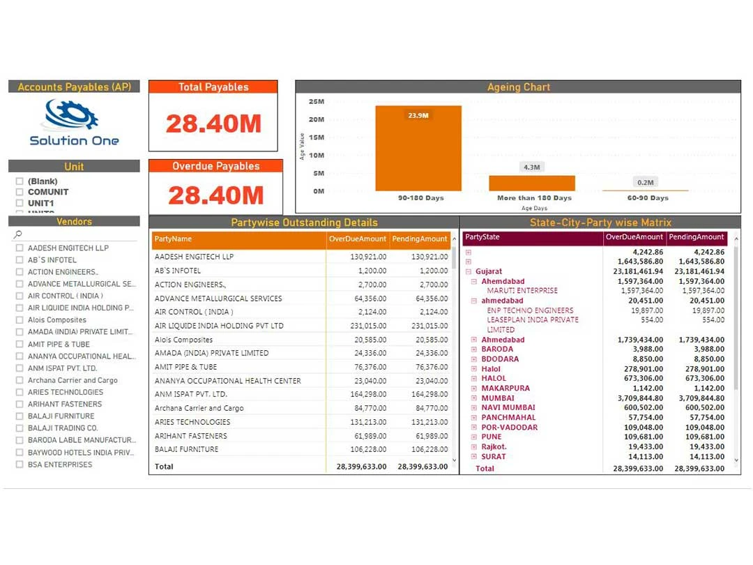
Task: Expand the MUMBAI city row
Action: coord(474,398)
